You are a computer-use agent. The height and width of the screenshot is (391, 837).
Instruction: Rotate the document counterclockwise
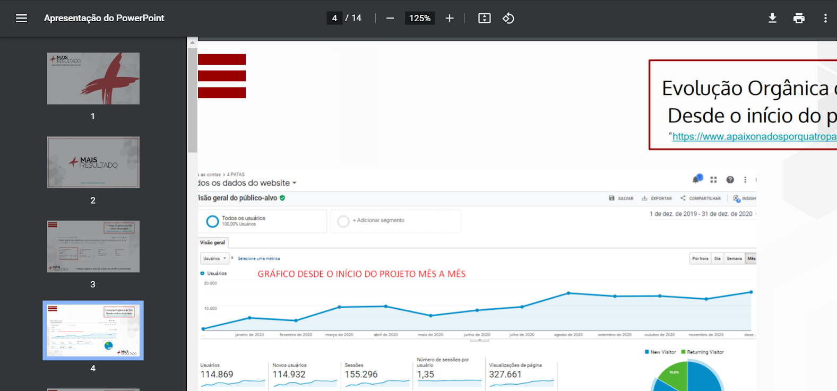pyautogui.click(x=508, y=18)
